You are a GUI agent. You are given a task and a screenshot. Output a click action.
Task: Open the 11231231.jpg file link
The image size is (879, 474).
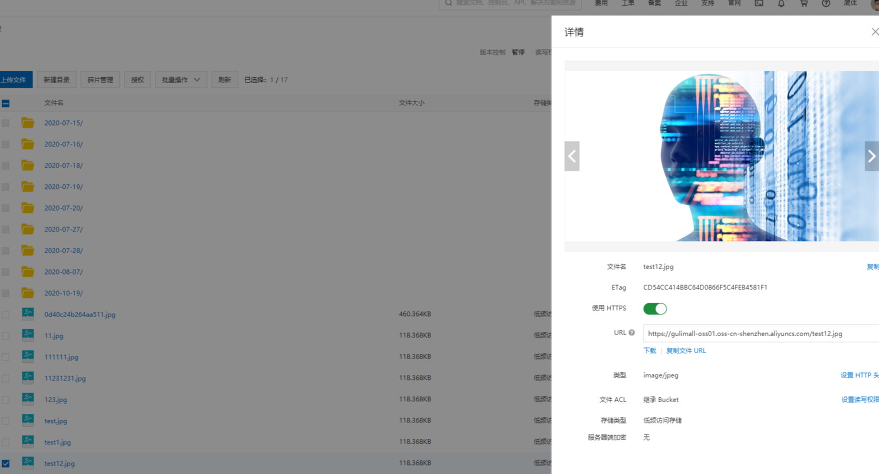(65, 378)
